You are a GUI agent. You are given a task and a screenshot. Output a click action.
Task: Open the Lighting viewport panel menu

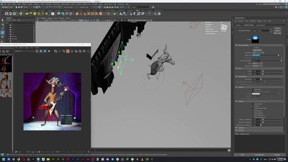pos(50,18)
